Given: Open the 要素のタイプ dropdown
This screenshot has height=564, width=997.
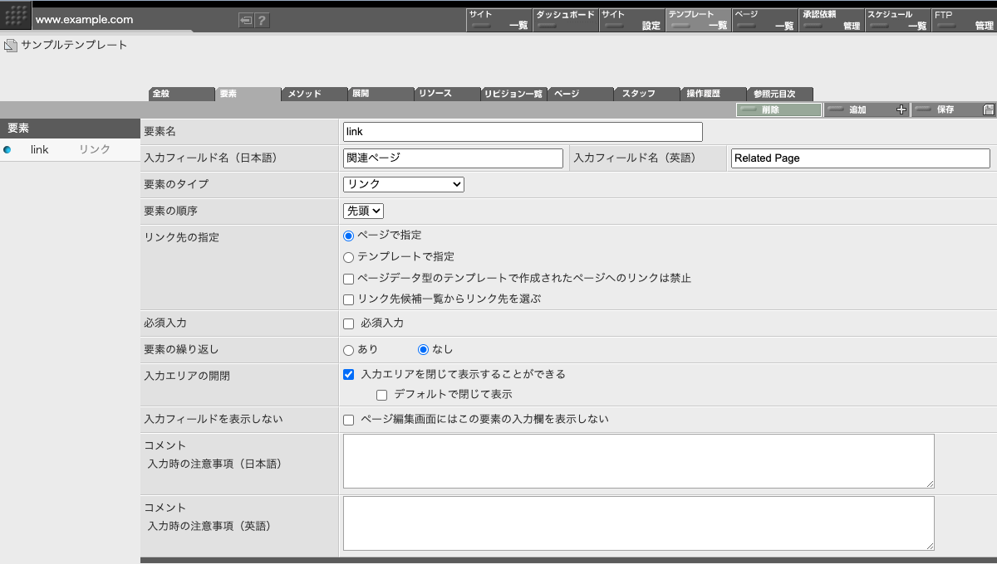Looking at the screenshot, I should [x=403, y=184].
